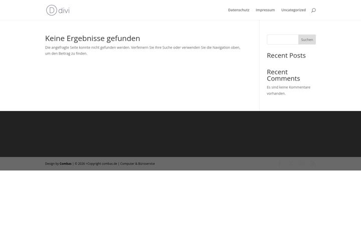
Task: Click the 'Copyright combas.de' footer text
Action: [102, 163]
